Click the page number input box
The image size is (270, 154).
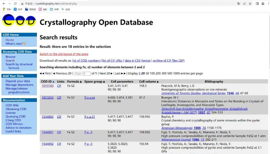point(87,74)
